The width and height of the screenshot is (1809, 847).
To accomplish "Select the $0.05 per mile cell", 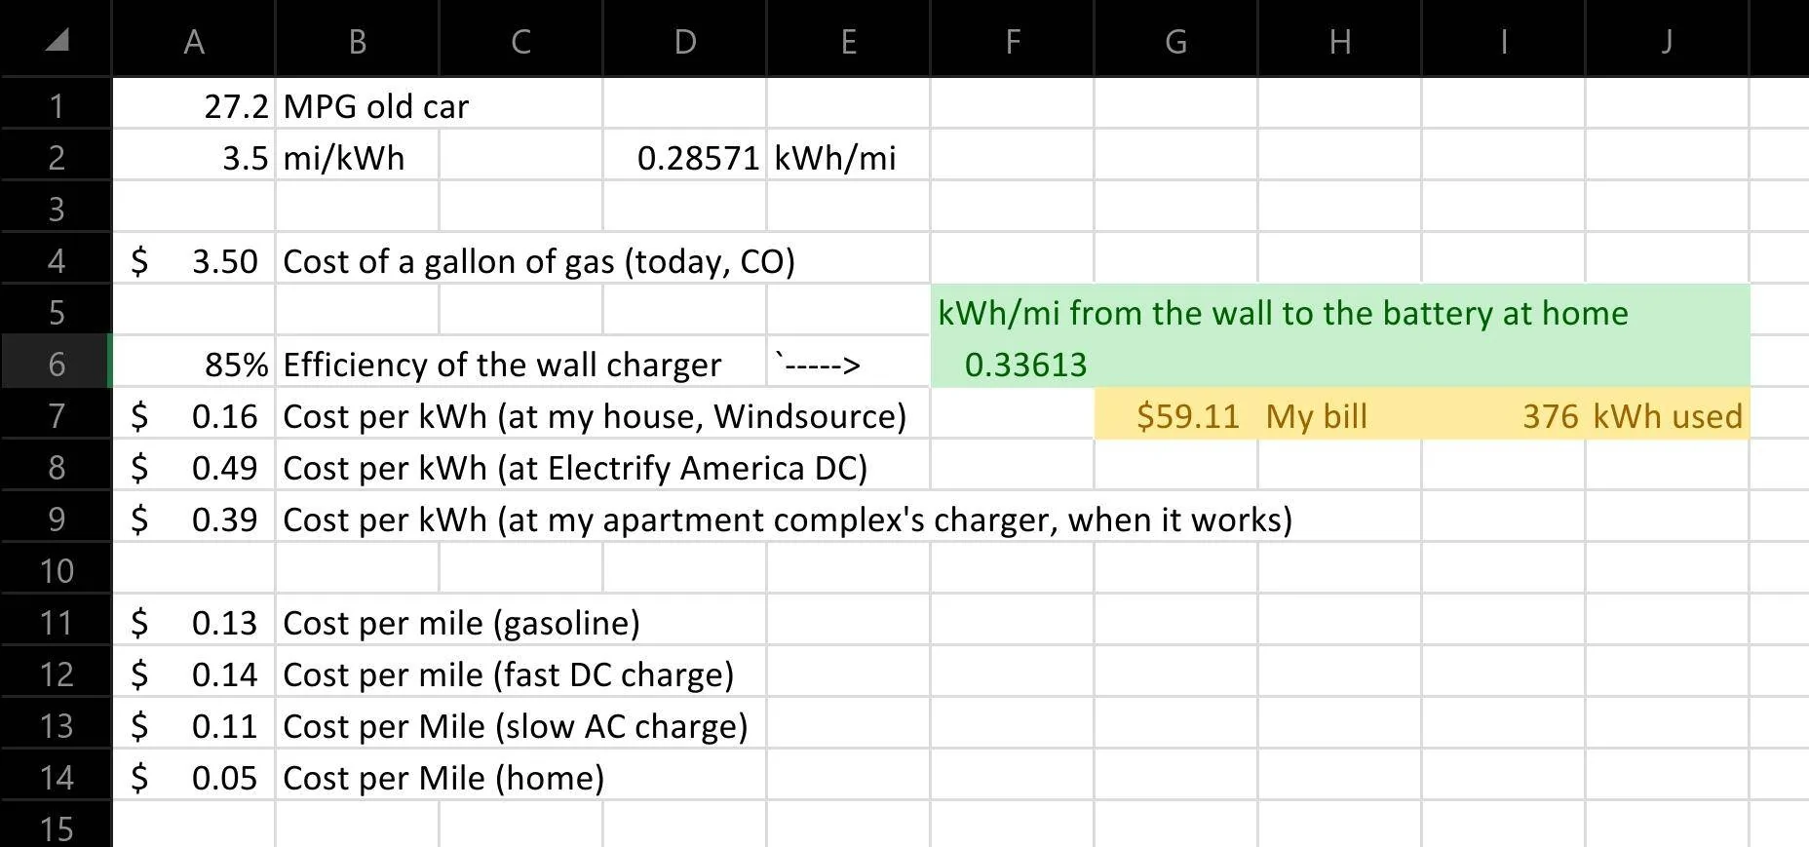I will tap(194, 776).
